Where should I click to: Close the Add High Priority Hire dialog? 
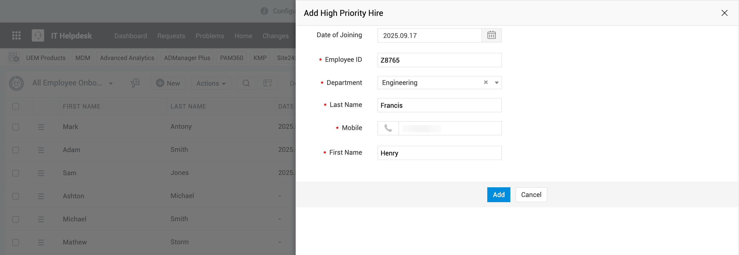(x=724, y=13)
